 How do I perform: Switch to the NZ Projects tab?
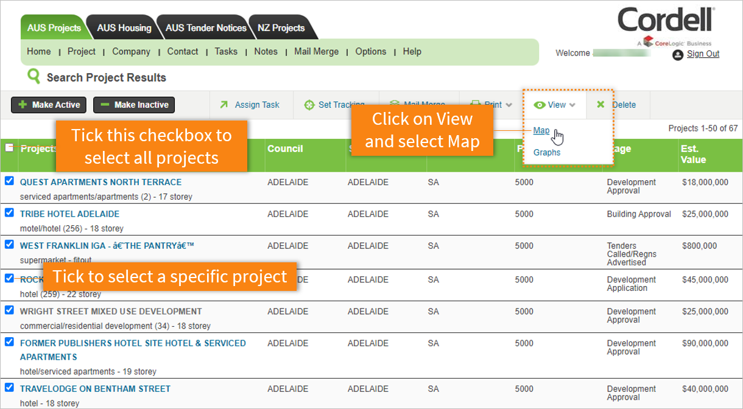coord(281,27)
